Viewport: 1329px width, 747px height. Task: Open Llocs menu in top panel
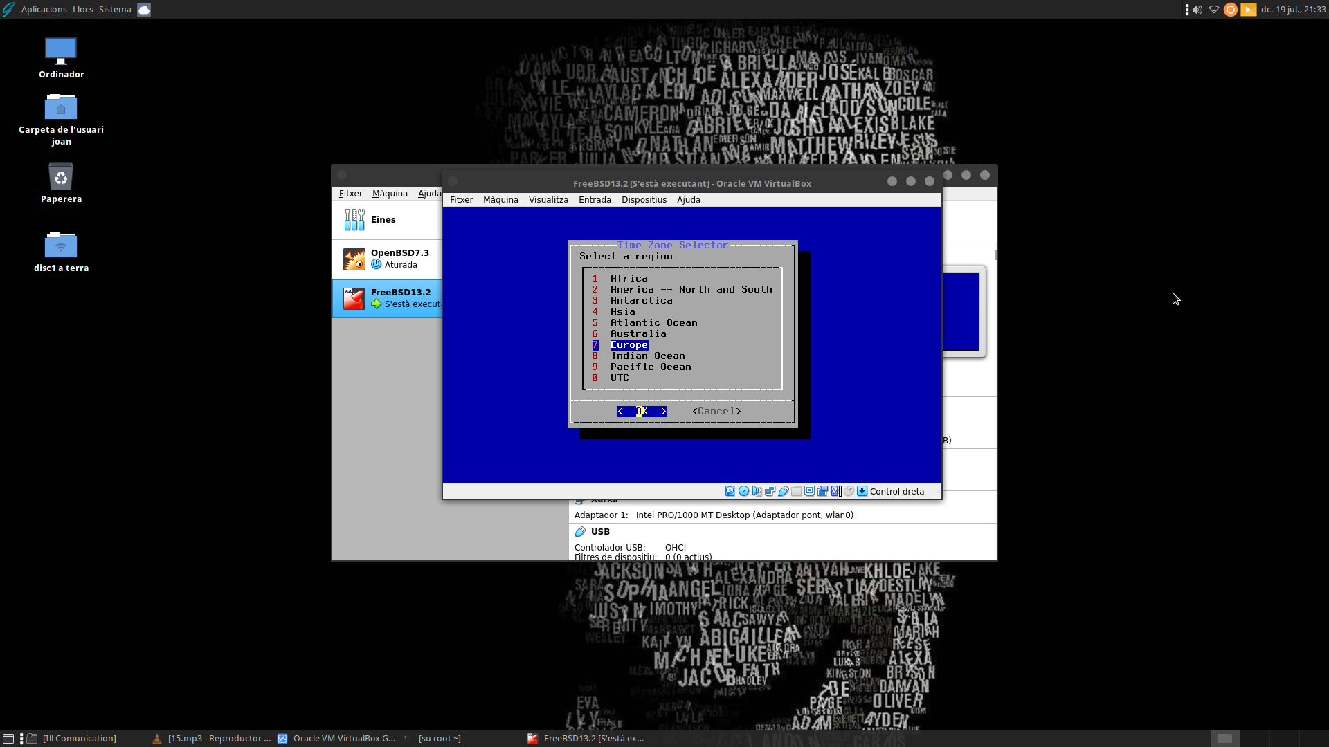(x=82, y=10)
